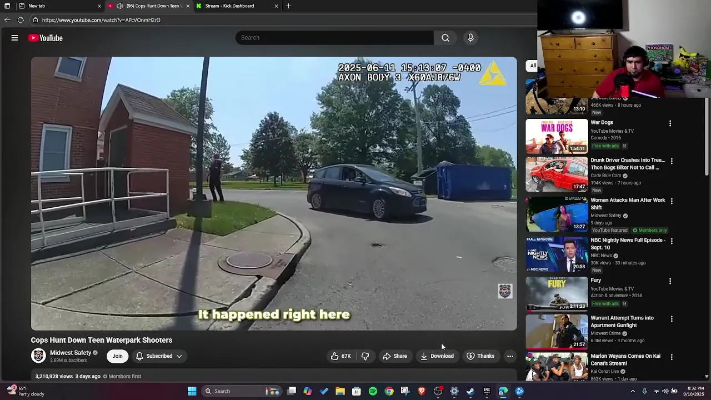This screenshot has width=711, height=400.
Task: Open the YouTube guide hamburger menu
Action: tap(15, 38)
